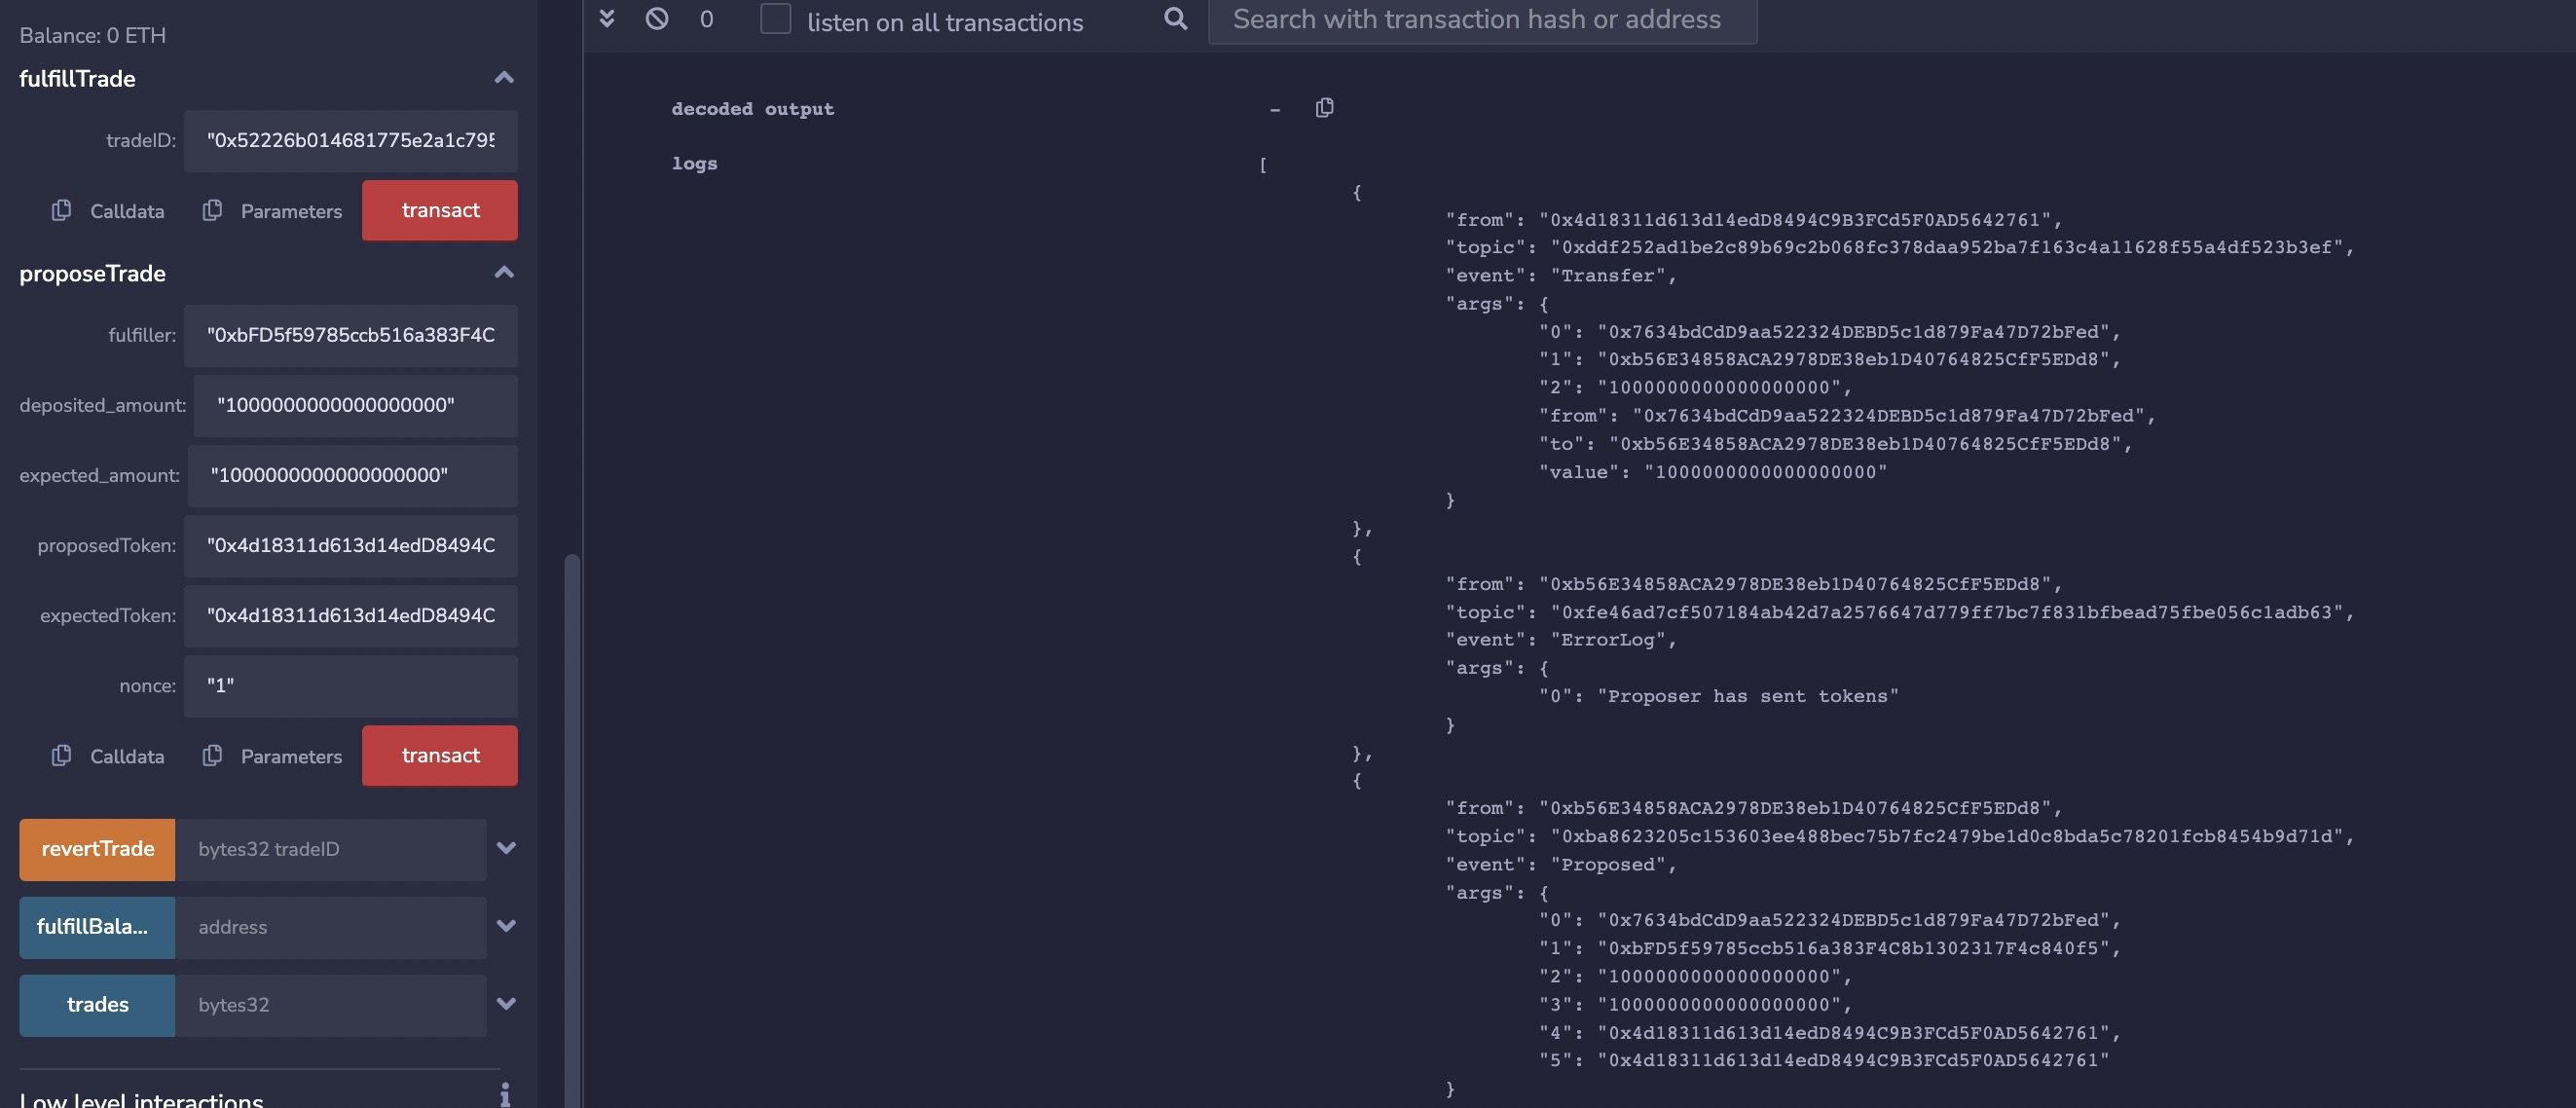Click the trades bytes32 input
This screenshot has width=2576, height=1108.
pos(330,1005)
